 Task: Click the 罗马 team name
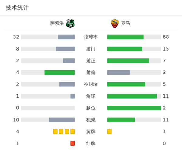(125, 23)
